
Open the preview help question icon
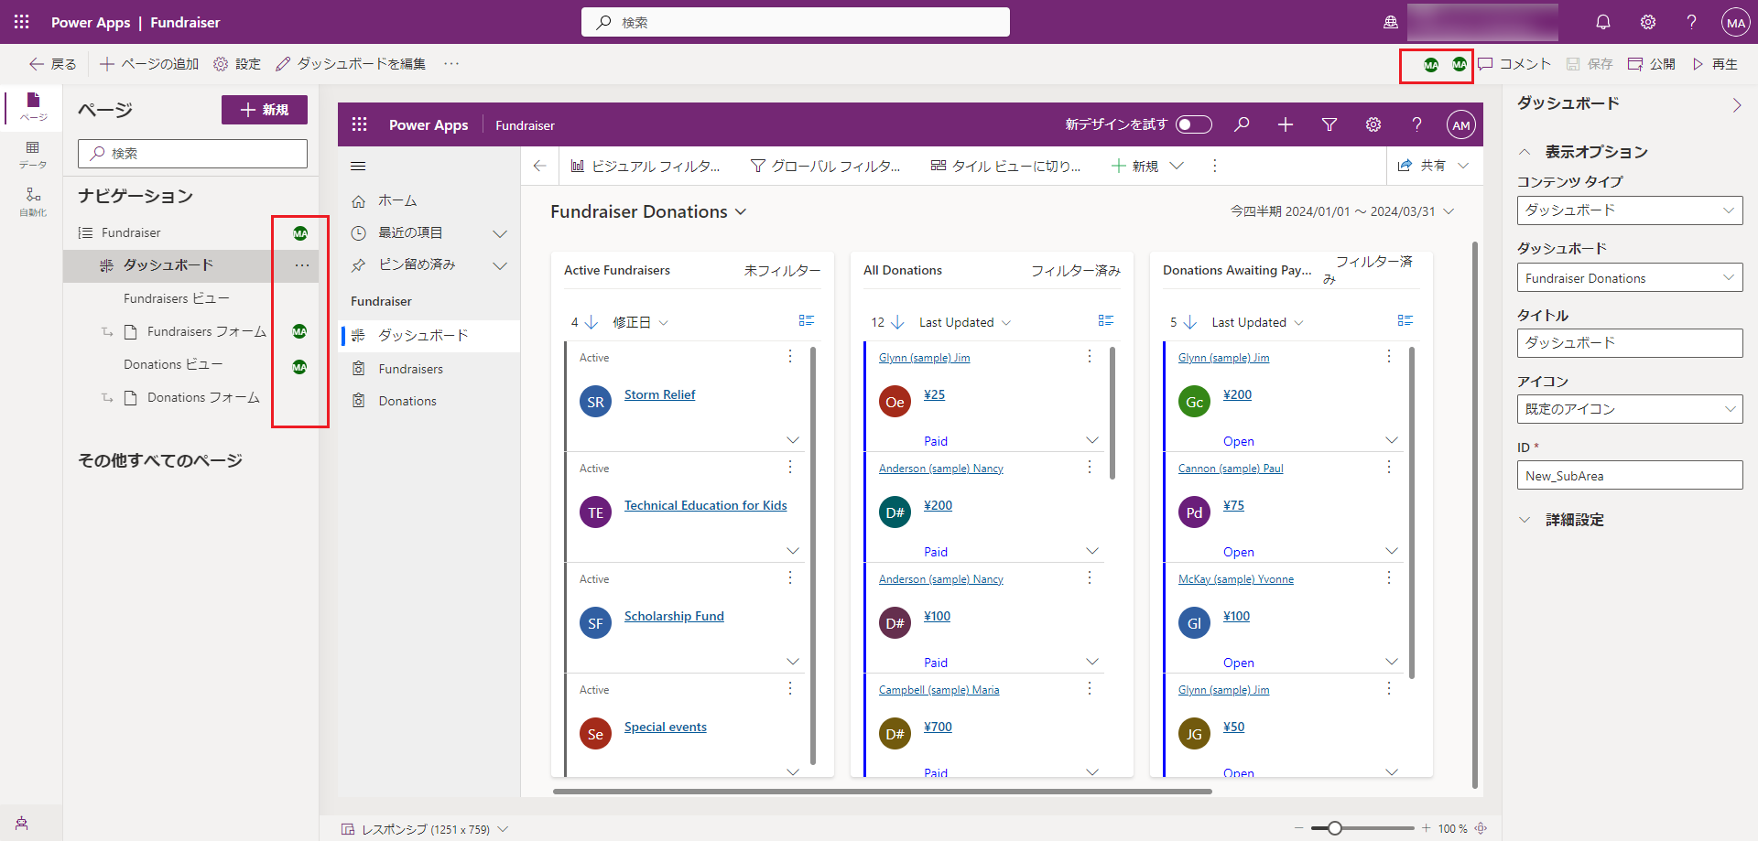(x=1416, y=124)
